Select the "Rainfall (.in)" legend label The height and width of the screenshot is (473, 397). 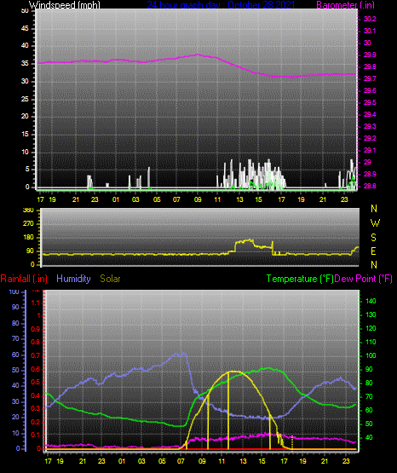[24, 279]
